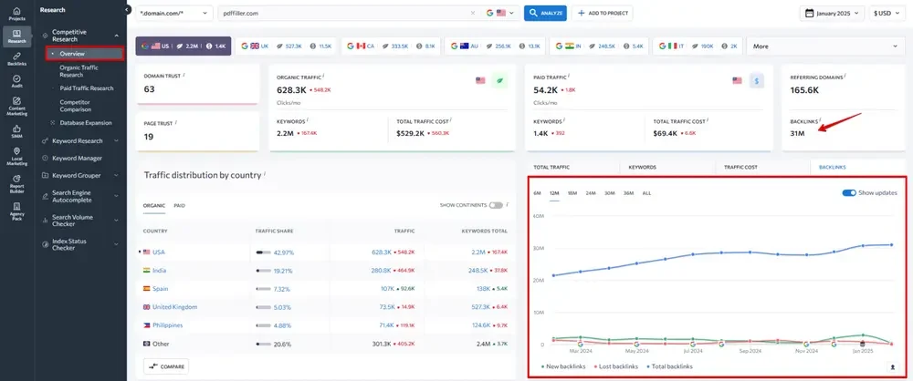Expand the More countries dropdown
The height and width of the screenshot is (381, 913).
(x=825, y=46)
